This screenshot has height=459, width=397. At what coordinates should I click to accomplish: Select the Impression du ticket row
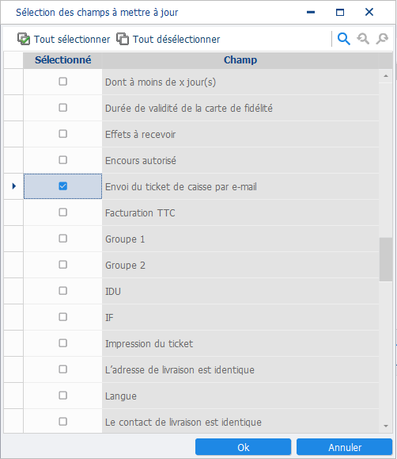(201, 343)
